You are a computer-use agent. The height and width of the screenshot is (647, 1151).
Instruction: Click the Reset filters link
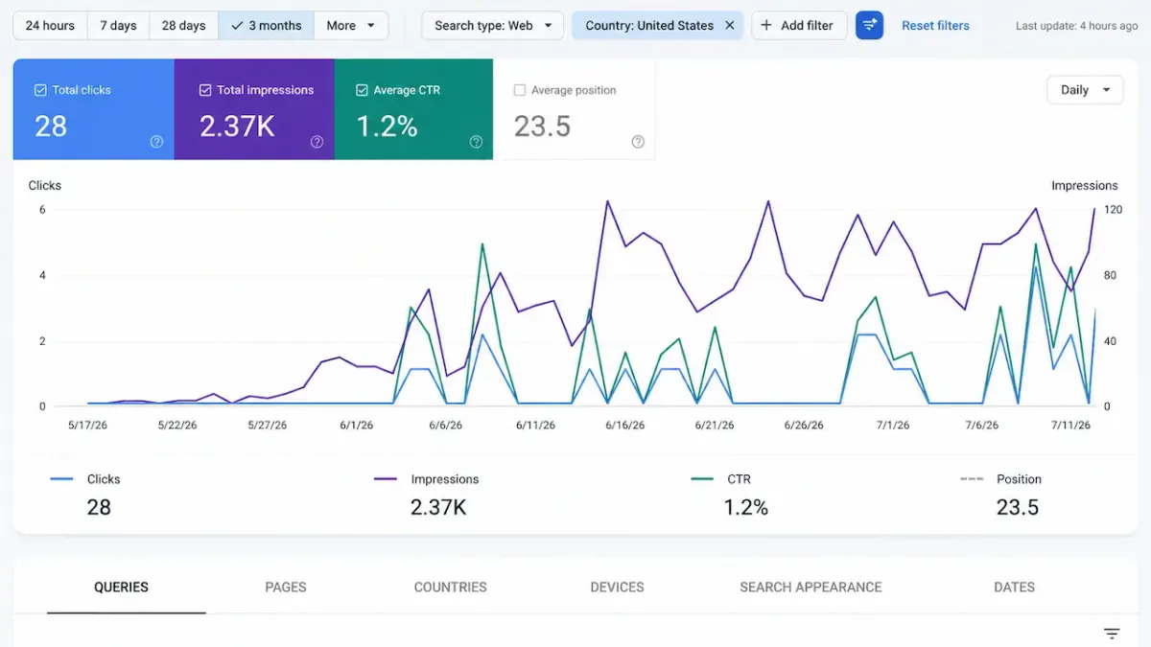(x=935, y=26)
